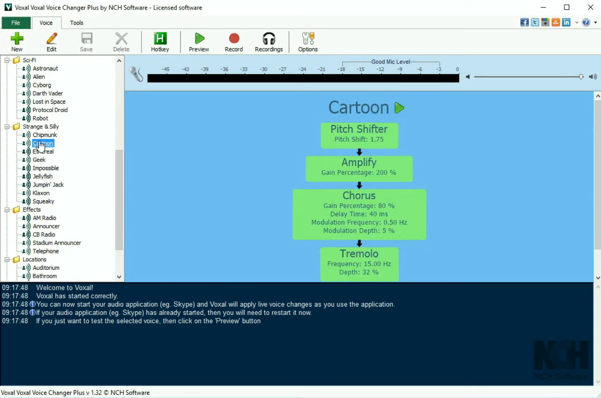Screen dimensions: 601x398
Task: Open the Recordings headphones icon
Action: pos(269,42)
